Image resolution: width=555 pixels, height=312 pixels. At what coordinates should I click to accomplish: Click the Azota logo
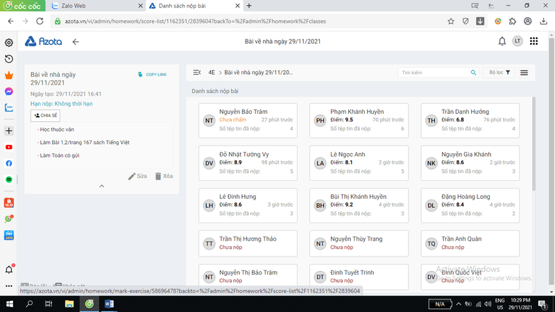[43, 42]
